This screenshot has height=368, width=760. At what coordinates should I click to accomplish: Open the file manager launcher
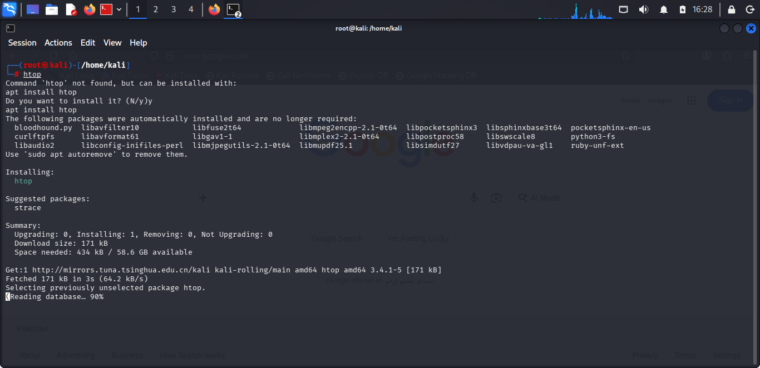52,9
